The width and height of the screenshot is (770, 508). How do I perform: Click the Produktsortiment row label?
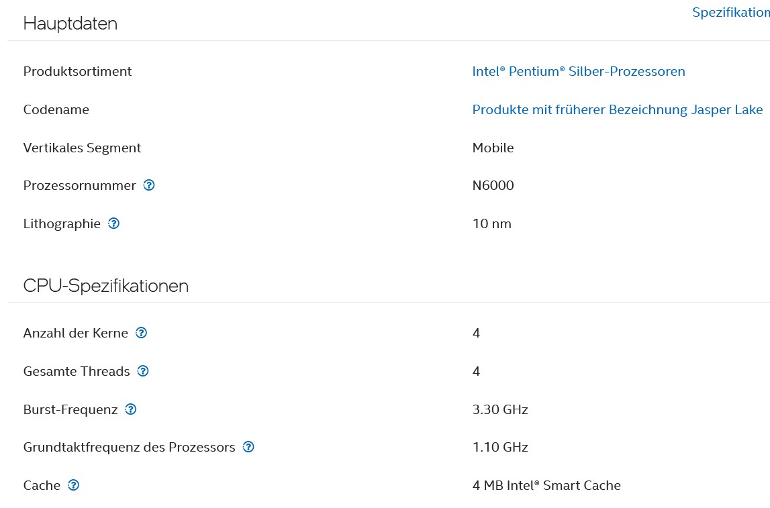pyautogui.click(x=77, y=71)
